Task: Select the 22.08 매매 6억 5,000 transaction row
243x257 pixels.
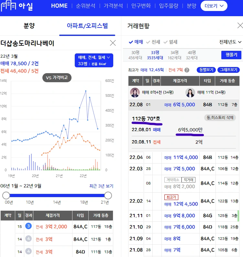Action: pyautogui.click(x=183, y=105)
